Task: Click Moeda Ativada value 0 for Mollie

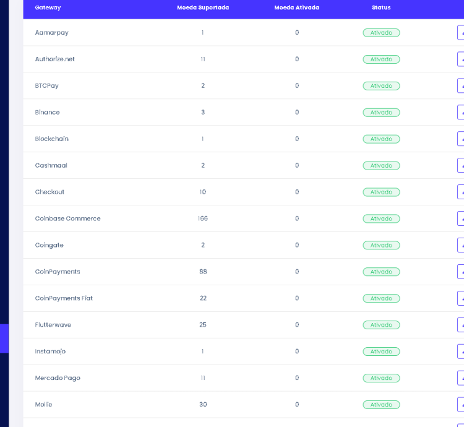Action: pyautogui.click(x=297, y=404)
